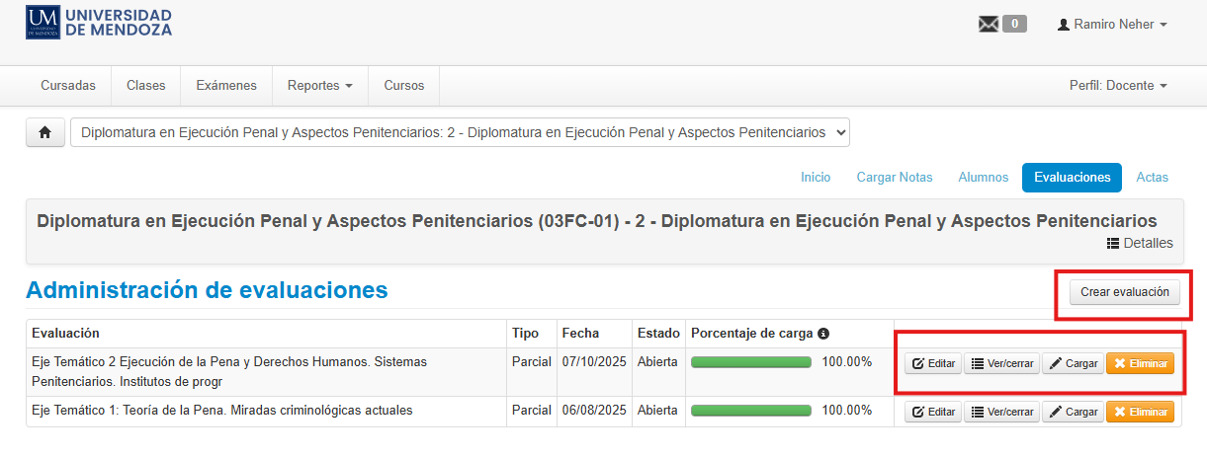Click the Porcentaje de carga info icon
The height and width of the screenshot is (458, 1207).
(x=822, y=334)
